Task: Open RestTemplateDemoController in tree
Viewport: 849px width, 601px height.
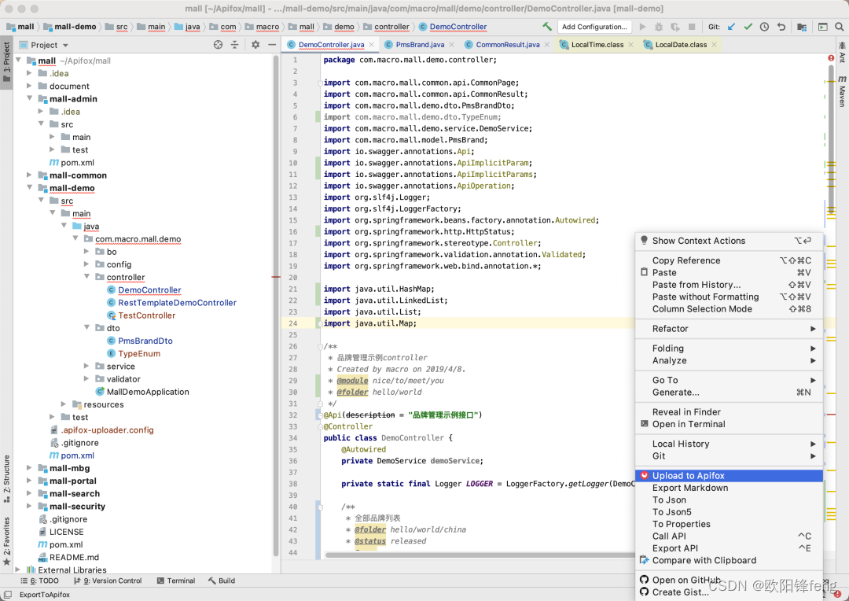Action: click(x=177, y=302)
